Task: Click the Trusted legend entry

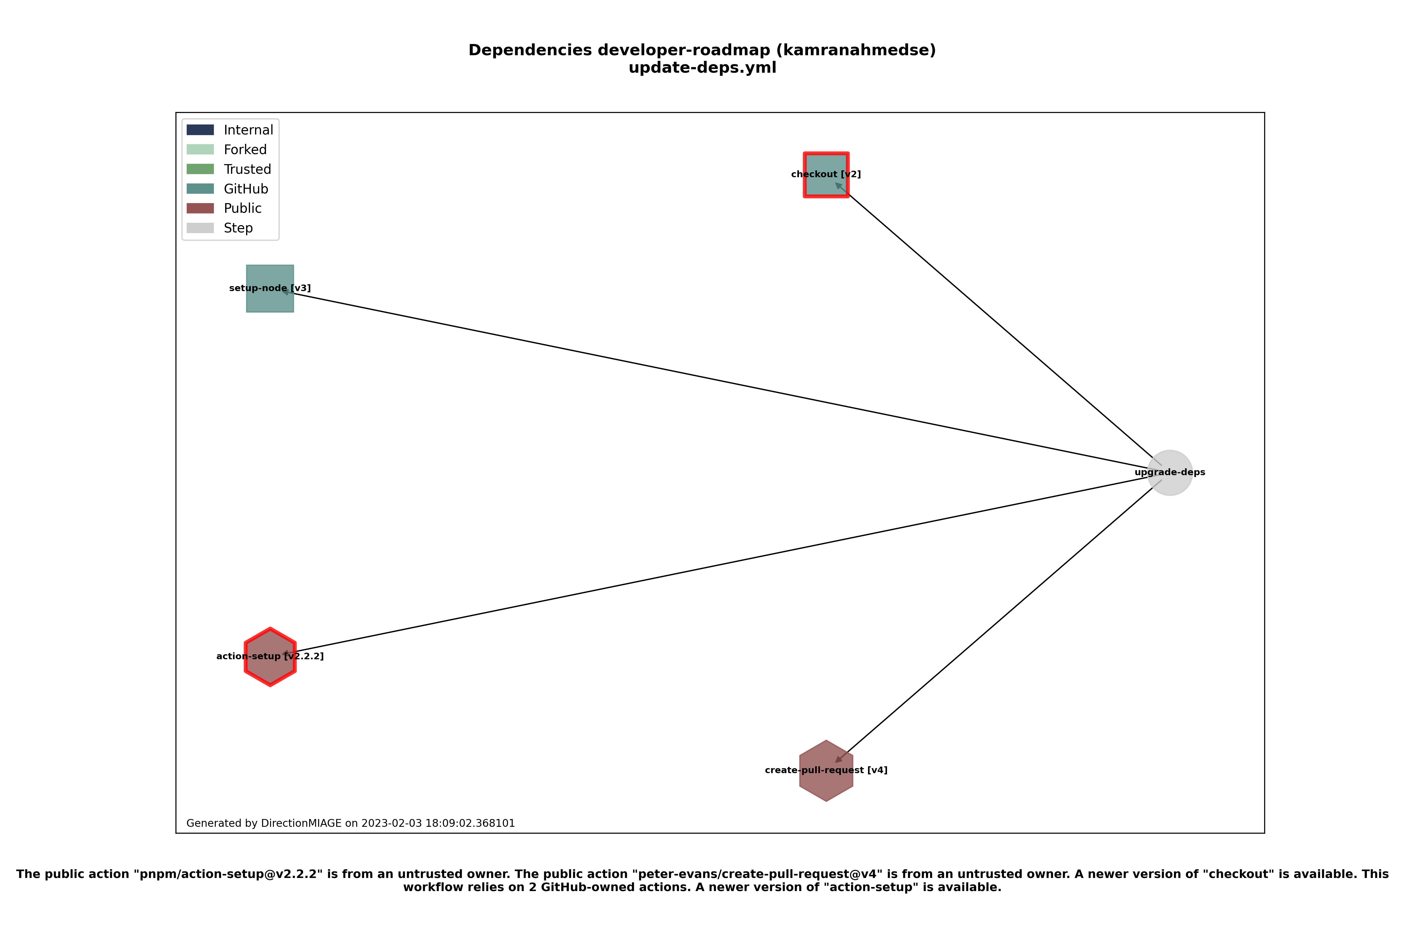Action: point(230,169)
